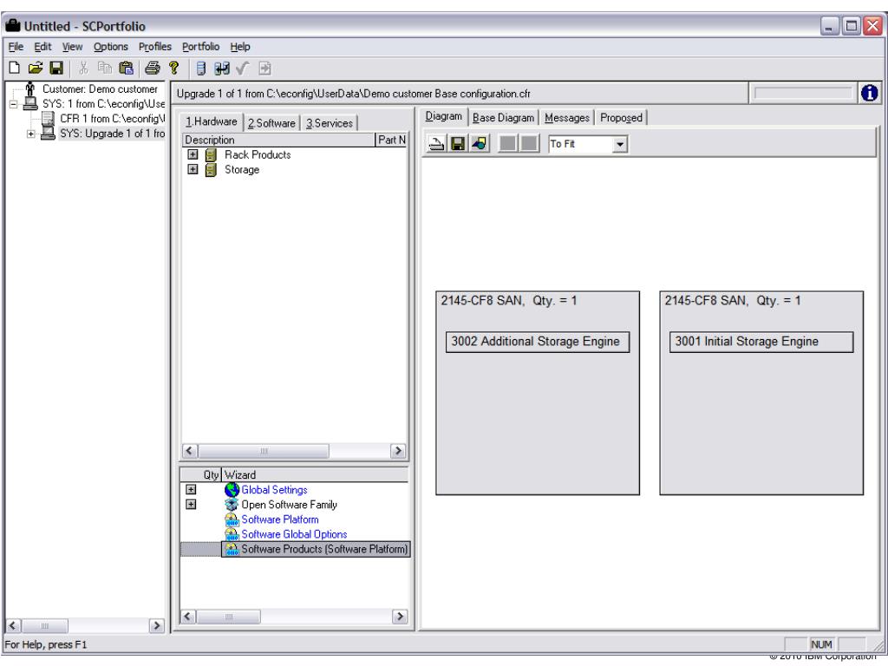
Task: Click the diagram print icon
Action: [x=436, y=144]
